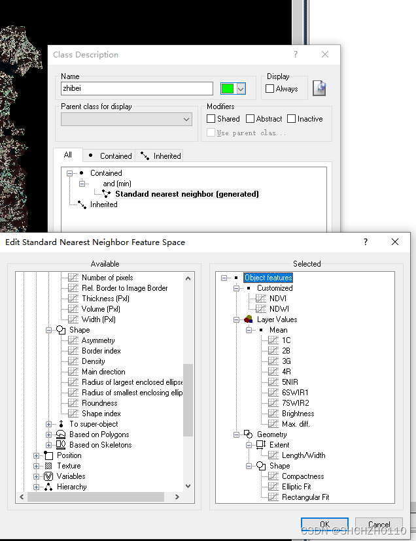Click the Available list horizontal scrollbar right arrow

click(x=177, y=497)
